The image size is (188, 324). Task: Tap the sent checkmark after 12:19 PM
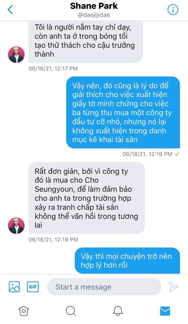click(177, 154)
